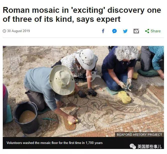Click the black bucket in the photo
The height and width of the screenshot is (154, 167).
26,118
